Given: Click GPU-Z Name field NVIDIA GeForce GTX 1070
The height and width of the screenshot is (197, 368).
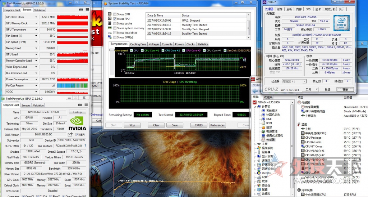Looking at the screenshot, I should 43,112.
